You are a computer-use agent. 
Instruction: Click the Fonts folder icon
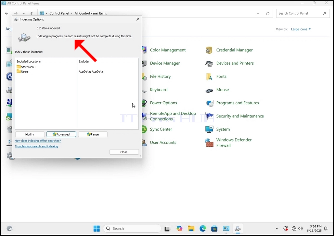point(209,77)
